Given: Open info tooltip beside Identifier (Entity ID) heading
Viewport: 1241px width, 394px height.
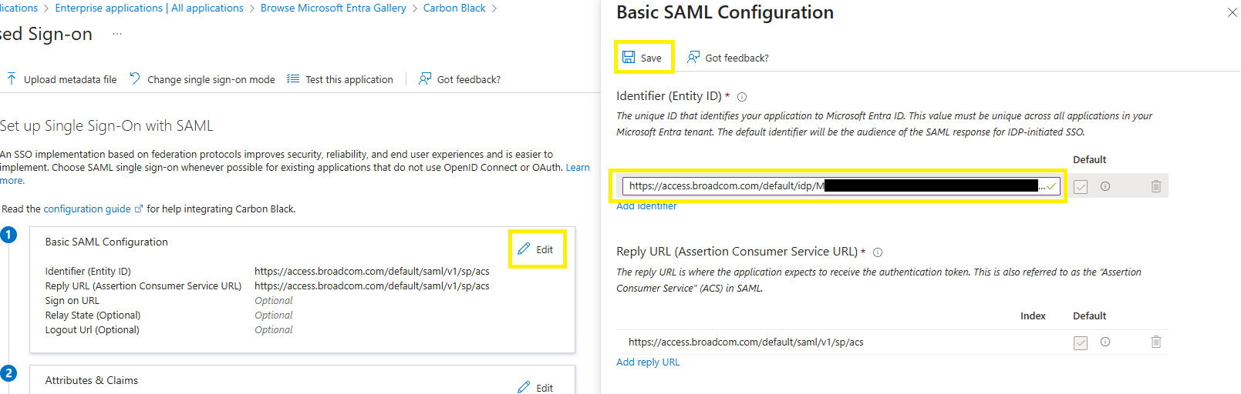Looking at the screenshot, I should coord(742,97).
